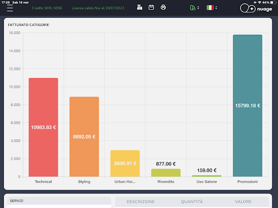278x208 pixels.
Task: Sort by the VALORE column header
Action: (243, 201)
